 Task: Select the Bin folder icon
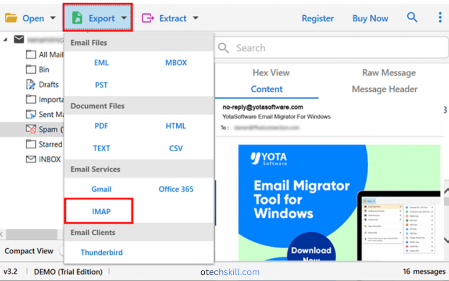coord(31,69)
